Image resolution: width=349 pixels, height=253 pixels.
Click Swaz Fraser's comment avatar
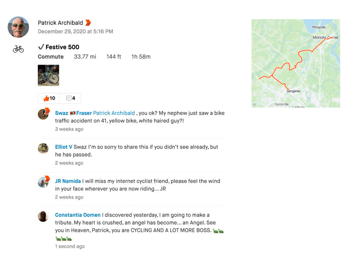coord(43,114)
